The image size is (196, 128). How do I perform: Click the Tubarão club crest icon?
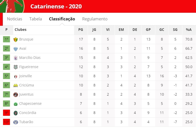[x=16, y=122]
